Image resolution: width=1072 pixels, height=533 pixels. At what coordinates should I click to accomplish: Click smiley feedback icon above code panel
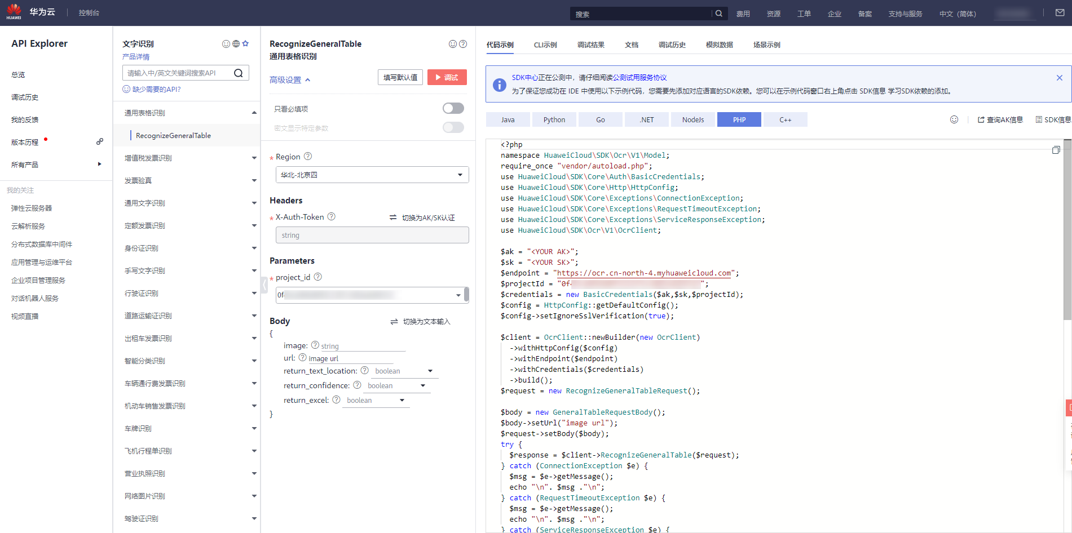pos(954,119)
